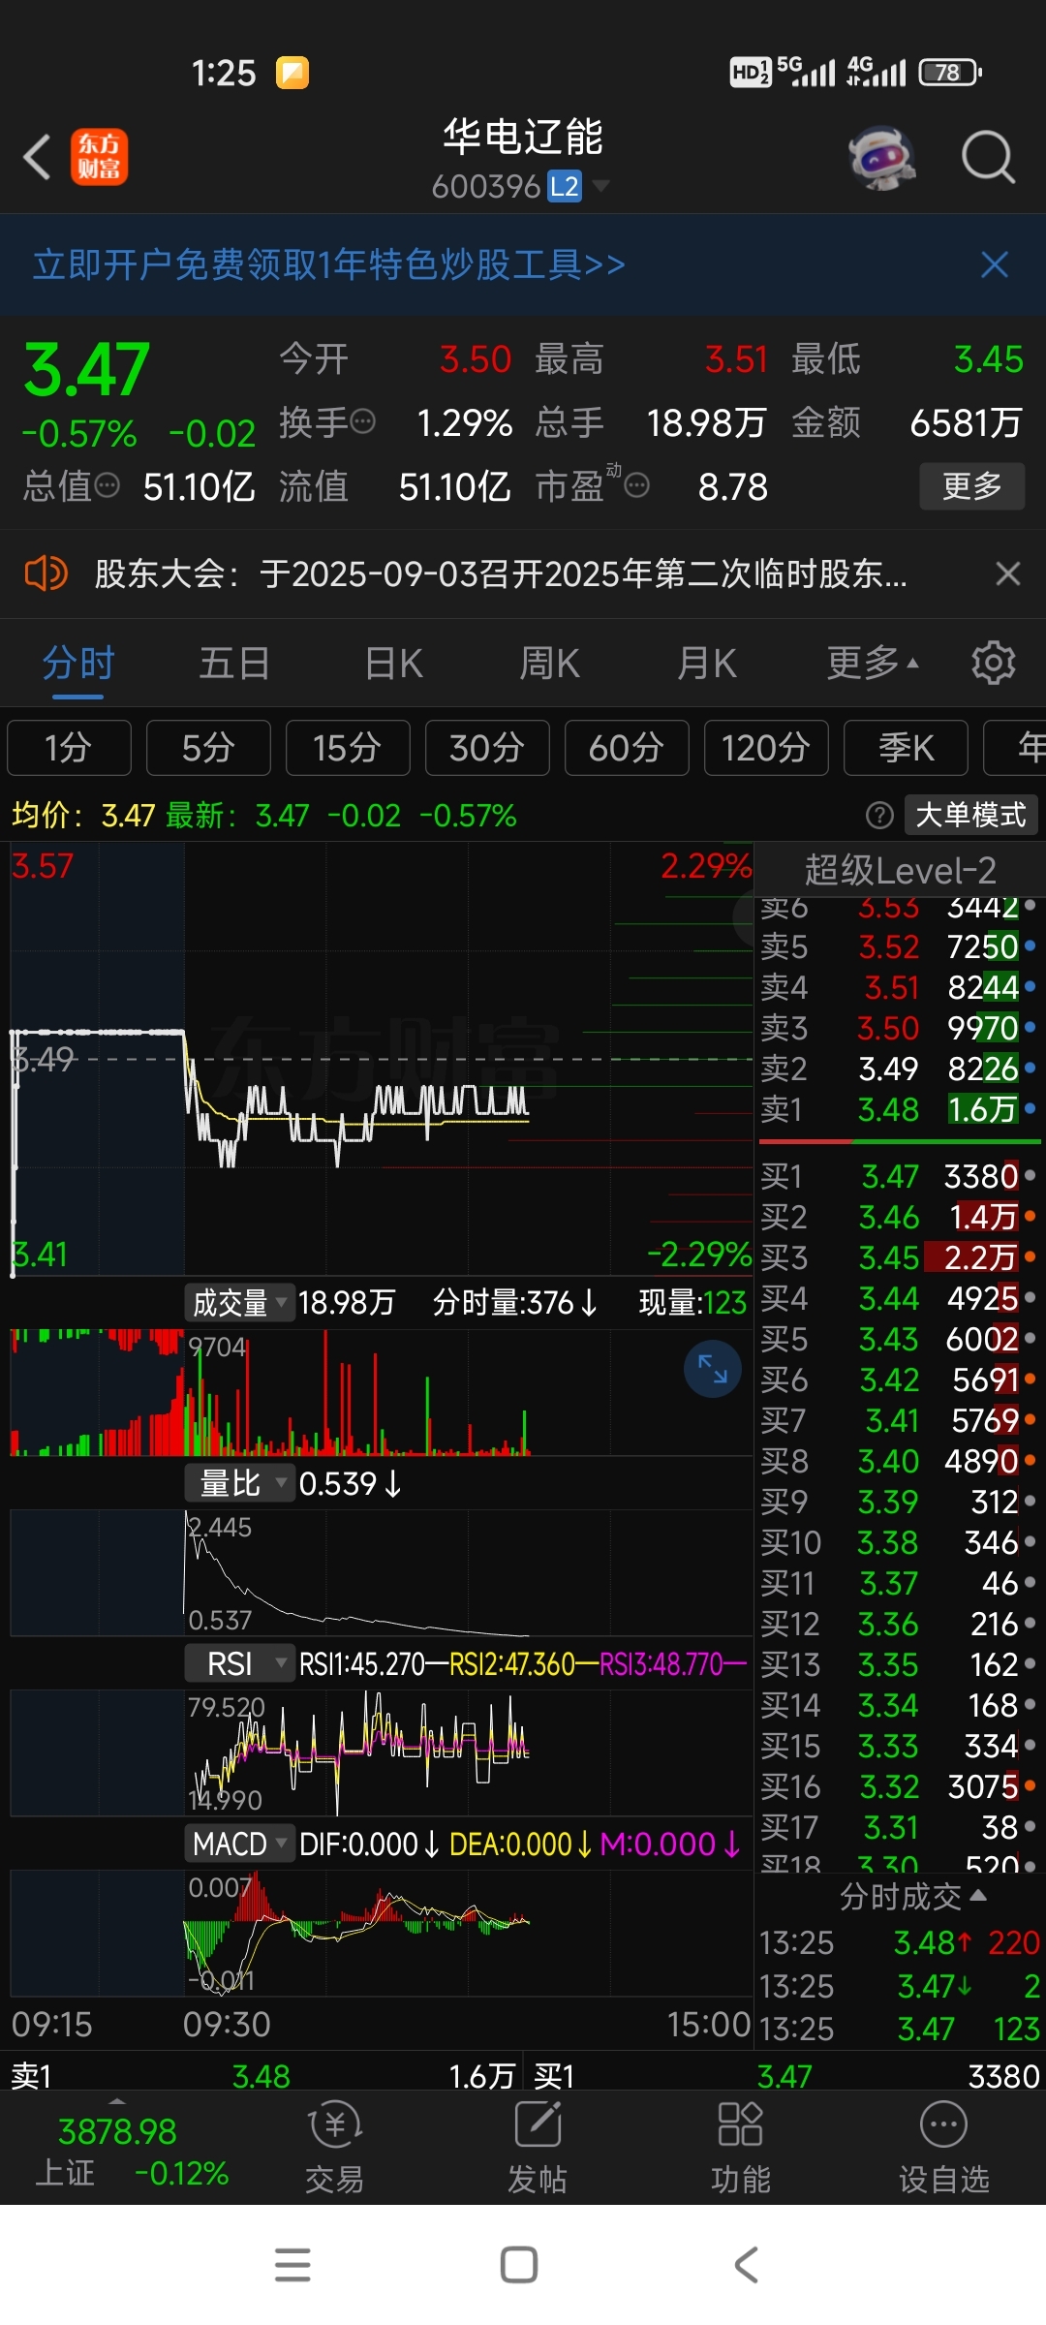Tap the Android system back chevron
1046x2325 pixels.
pos(746,2265)
